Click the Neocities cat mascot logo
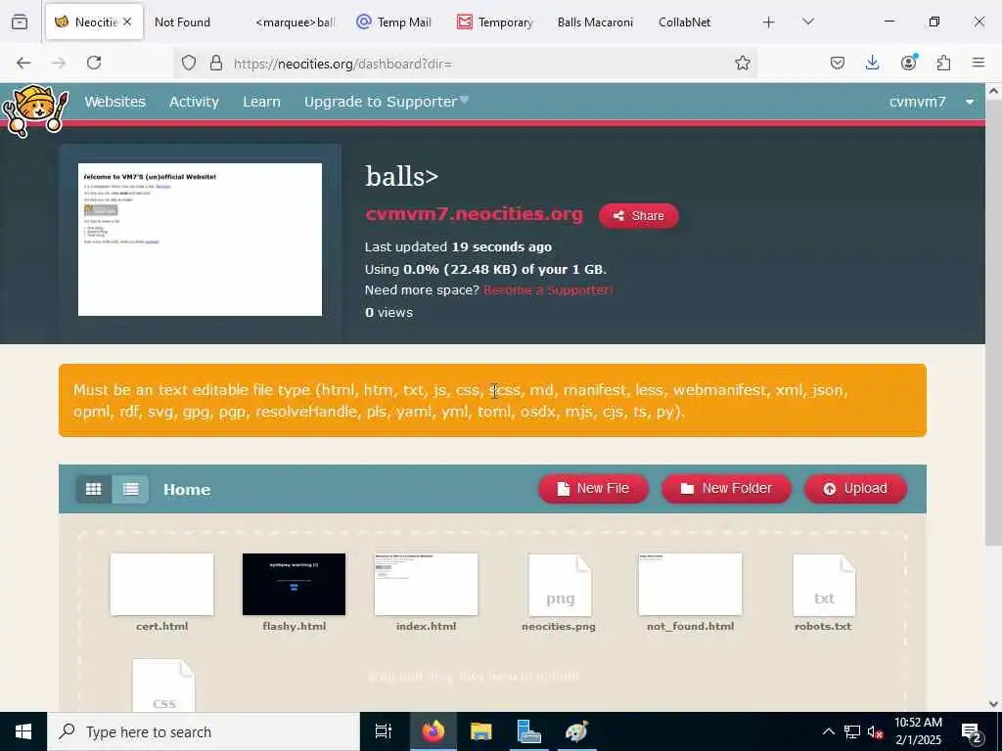This screenshot has height=751, width=1002. click(x=35, y=110)
